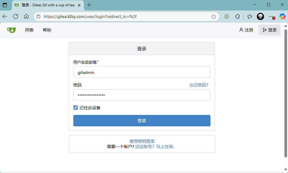The height and width of the screenshot is (173, 288).
Task: Open the browser profile avatar
Action: (x=260, y=16)
